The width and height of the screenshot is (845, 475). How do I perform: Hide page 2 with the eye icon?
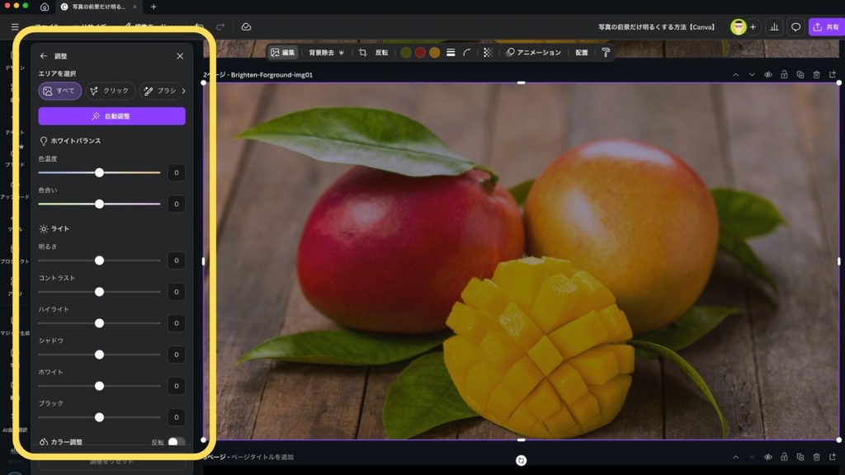coord(767,75)
